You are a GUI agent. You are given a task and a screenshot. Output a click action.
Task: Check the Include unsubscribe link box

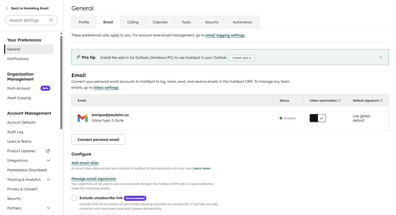pos(74,198)
